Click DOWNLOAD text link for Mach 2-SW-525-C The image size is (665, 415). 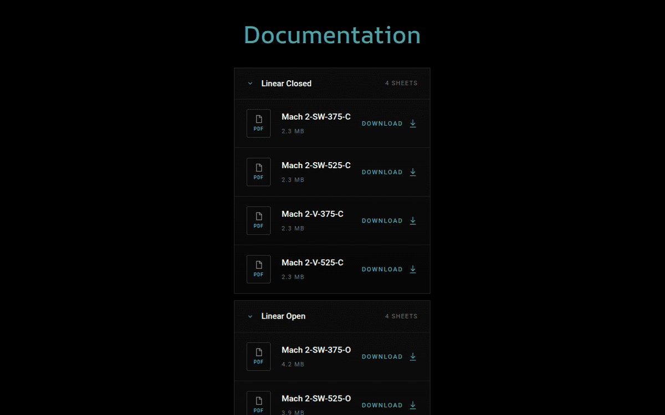382,173
